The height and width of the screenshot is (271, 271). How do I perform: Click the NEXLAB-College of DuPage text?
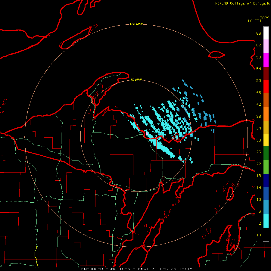[240, 3]
